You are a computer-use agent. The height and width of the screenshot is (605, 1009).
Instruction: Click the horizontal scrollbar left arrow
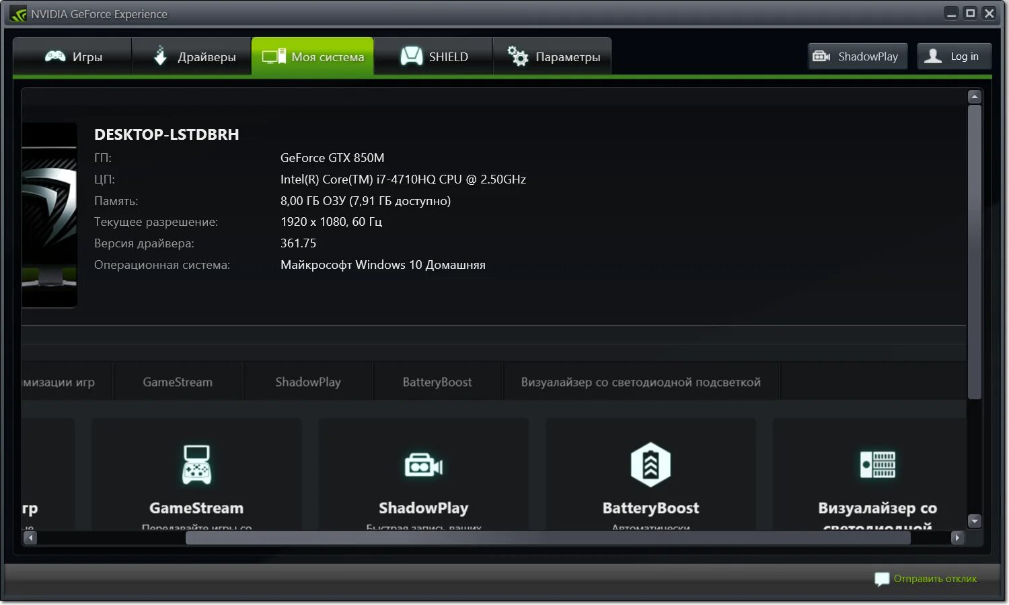click(30, 538)
